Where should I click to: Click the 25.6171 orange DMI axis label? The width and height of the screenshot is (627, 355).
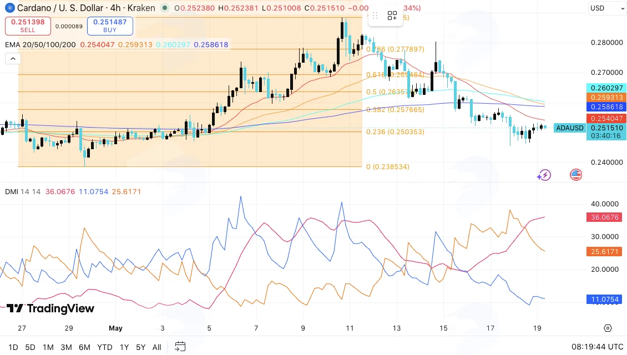(x=605, y=251)
